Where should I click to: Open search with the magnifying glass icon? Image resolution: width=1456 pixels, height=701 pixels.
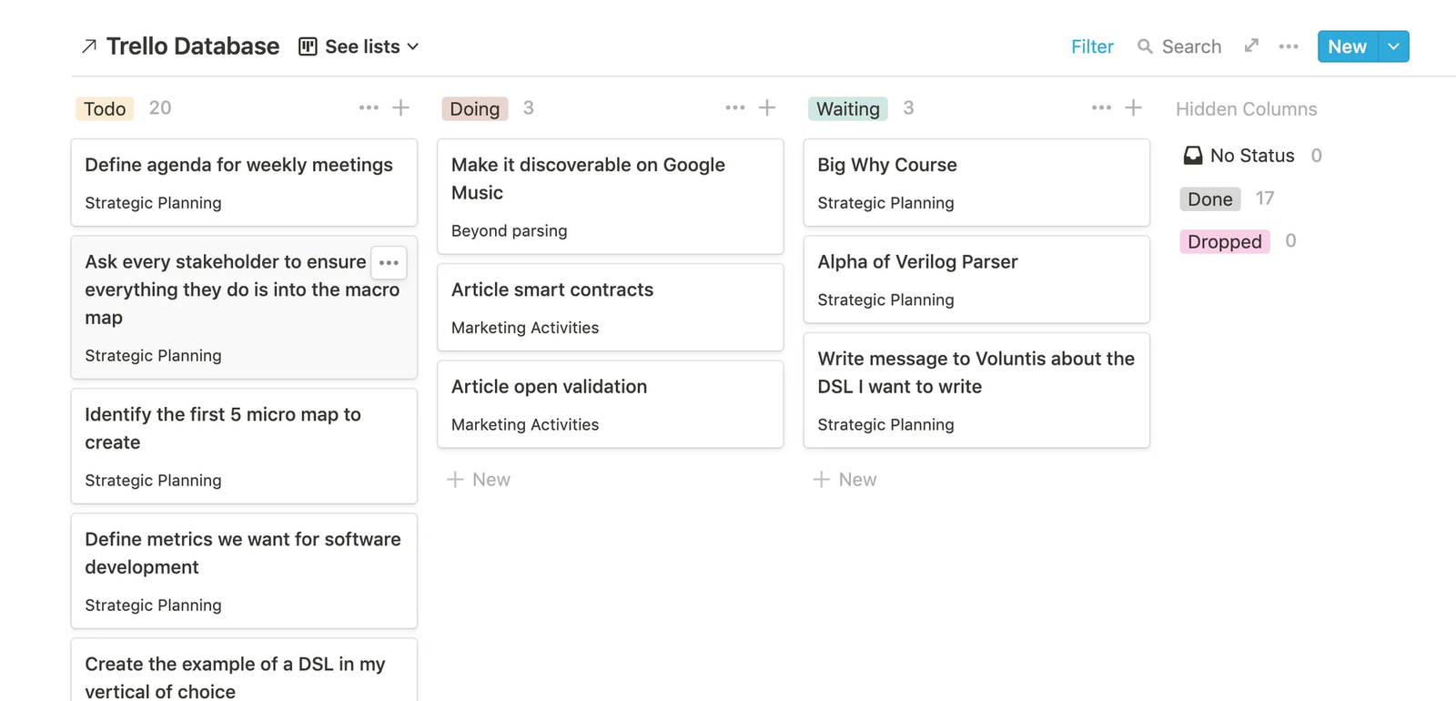click(x=1143, y=46)
